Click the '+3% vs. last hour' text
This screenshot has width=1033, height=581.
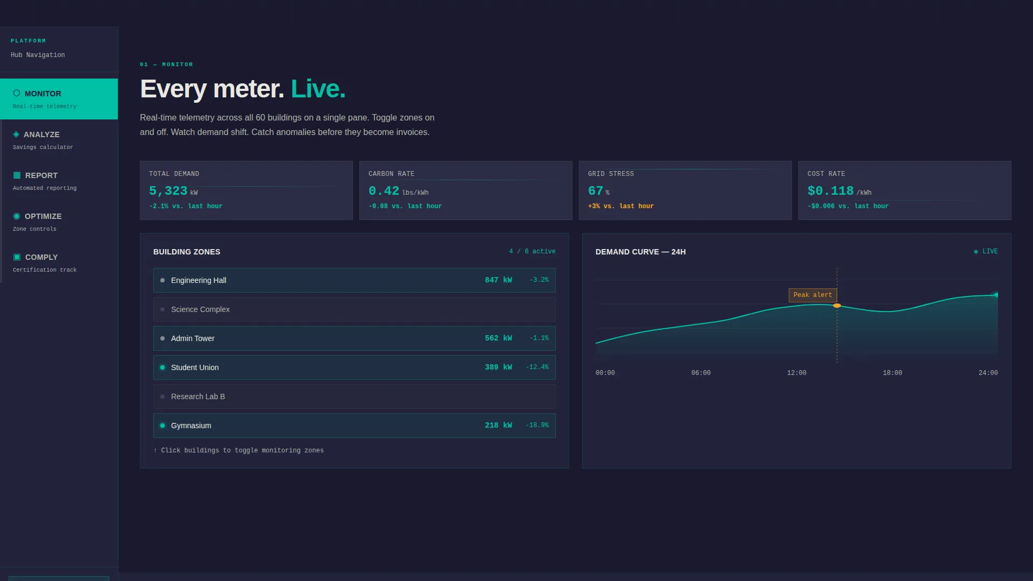point(620,206)
